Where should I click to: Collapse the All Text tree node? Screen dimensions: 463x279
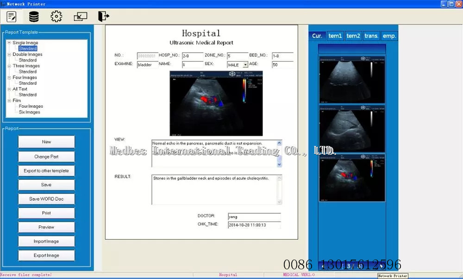point(9,89)
